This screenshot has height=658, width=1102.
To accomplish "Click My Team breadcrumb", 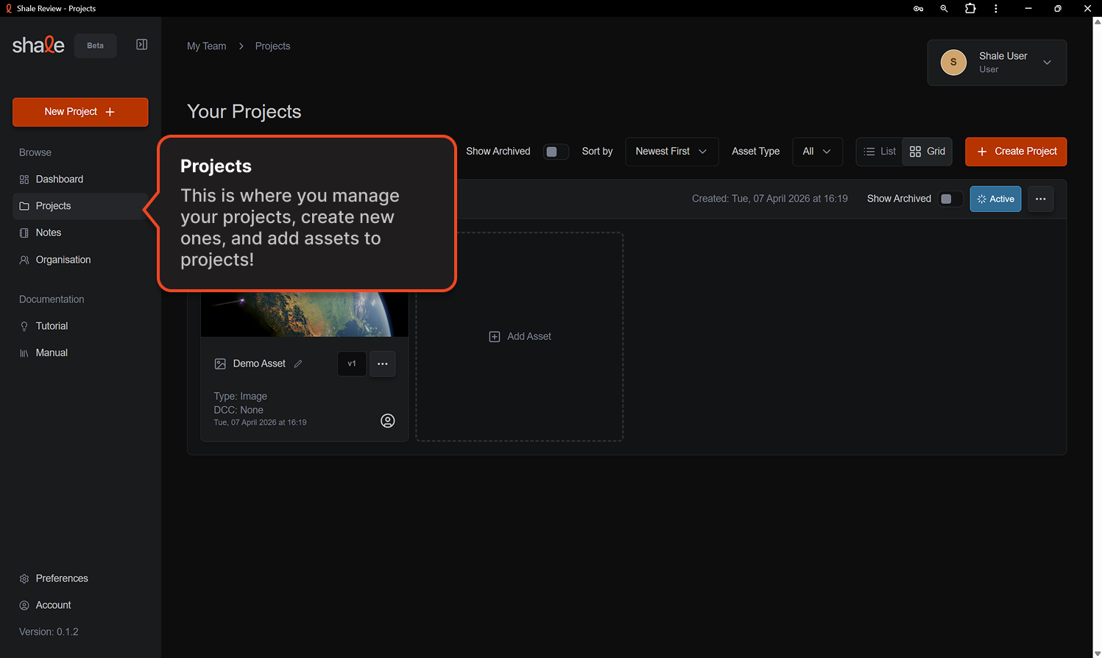I will [207, 46].
